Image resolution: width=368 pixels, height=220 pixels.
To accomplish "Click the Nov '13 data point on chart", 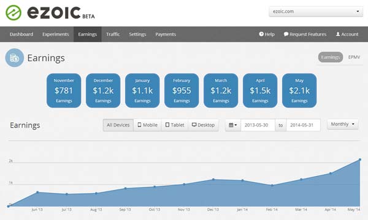I will pyautogui.click(x=184, y=184).
